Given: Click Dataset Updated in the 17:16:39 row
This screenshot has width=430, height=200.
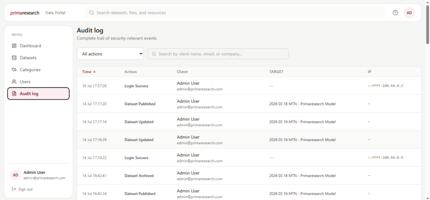Looking at the screenshot, I should (x=139, y=139).
